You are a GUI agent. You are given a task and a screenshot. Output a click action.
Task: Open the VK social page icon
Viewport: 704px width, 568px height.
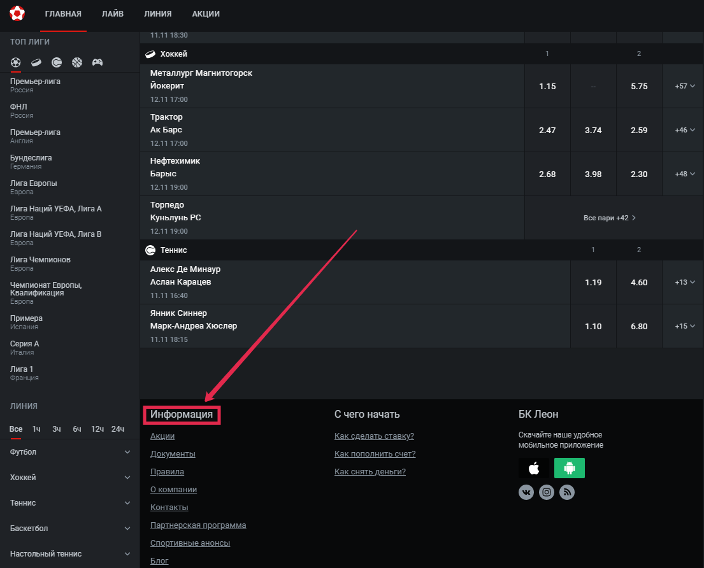[x=526, y=492]
